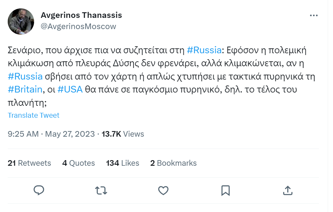Click the 2 Bookmarks count
Viewport: 333px width, 212px height.
(173, 163)
